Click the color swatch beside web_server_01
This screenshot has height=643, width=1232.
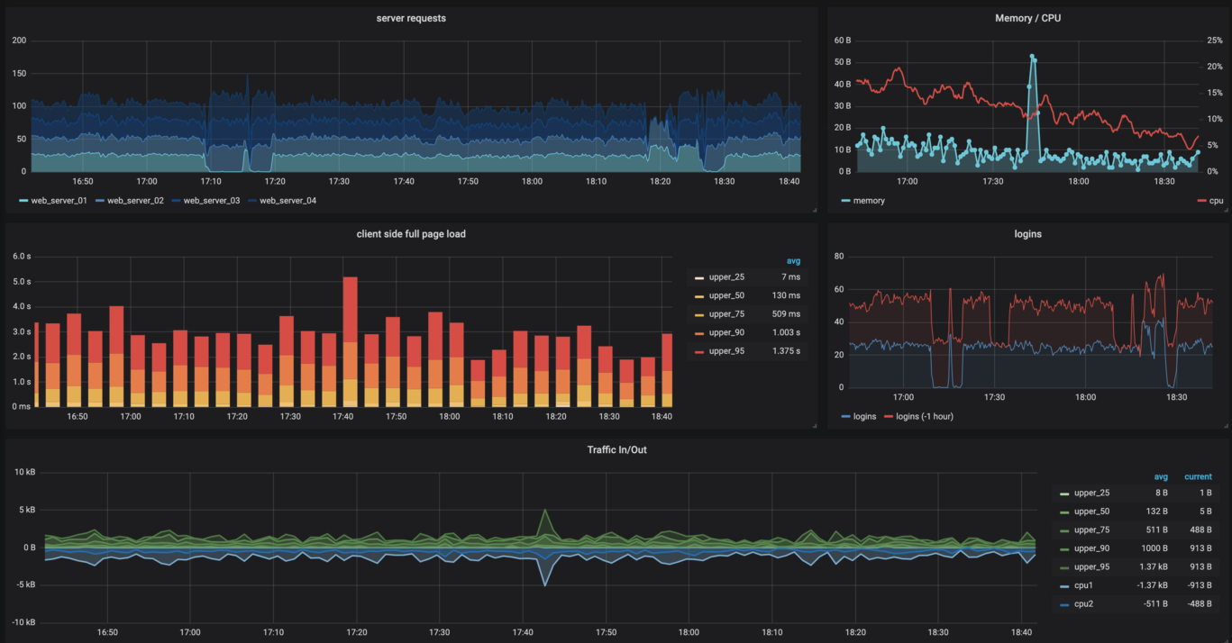point(23,201)
